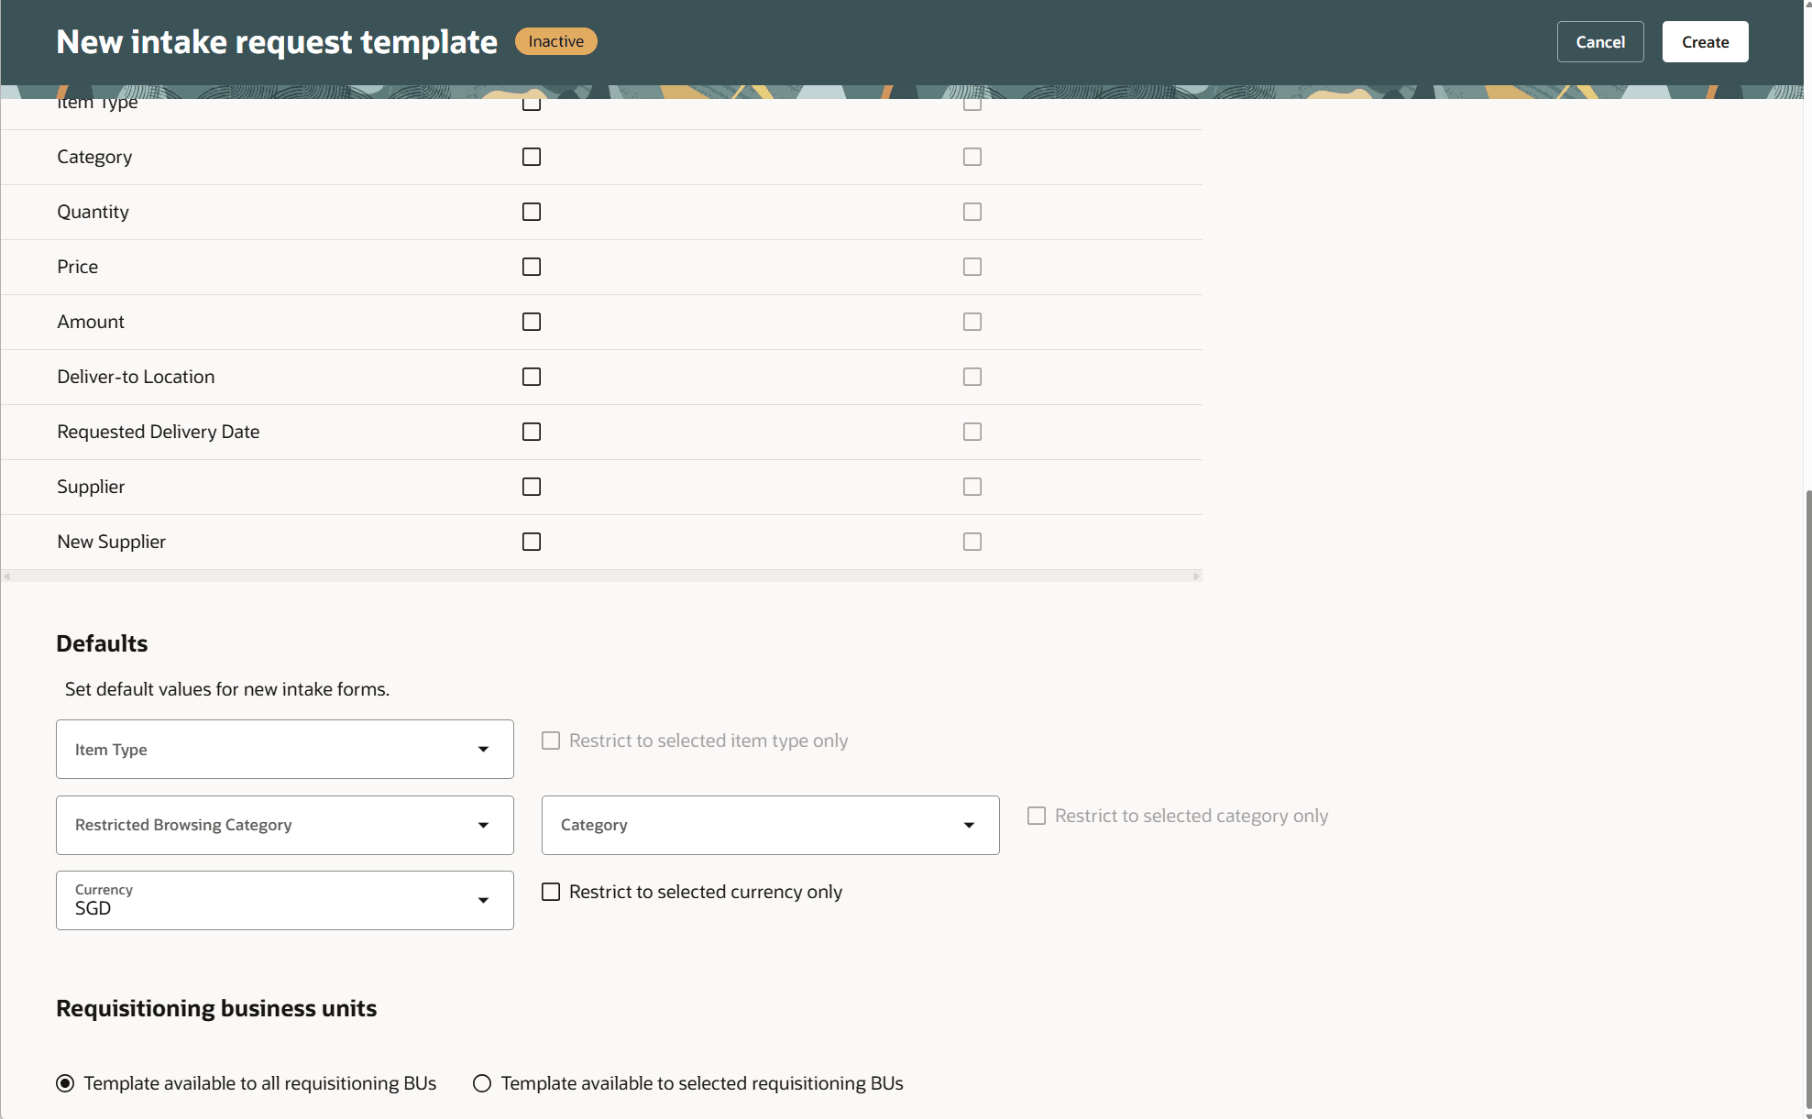Enable Restrict to selected currency only
Viewport: 1812px width, 1119px height.
[x=551, y=892]
